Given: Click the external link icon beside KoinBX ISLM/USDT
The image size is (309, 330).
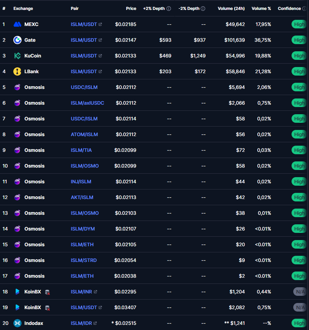Looking at the screenshot, I should [x=100, y=307].
